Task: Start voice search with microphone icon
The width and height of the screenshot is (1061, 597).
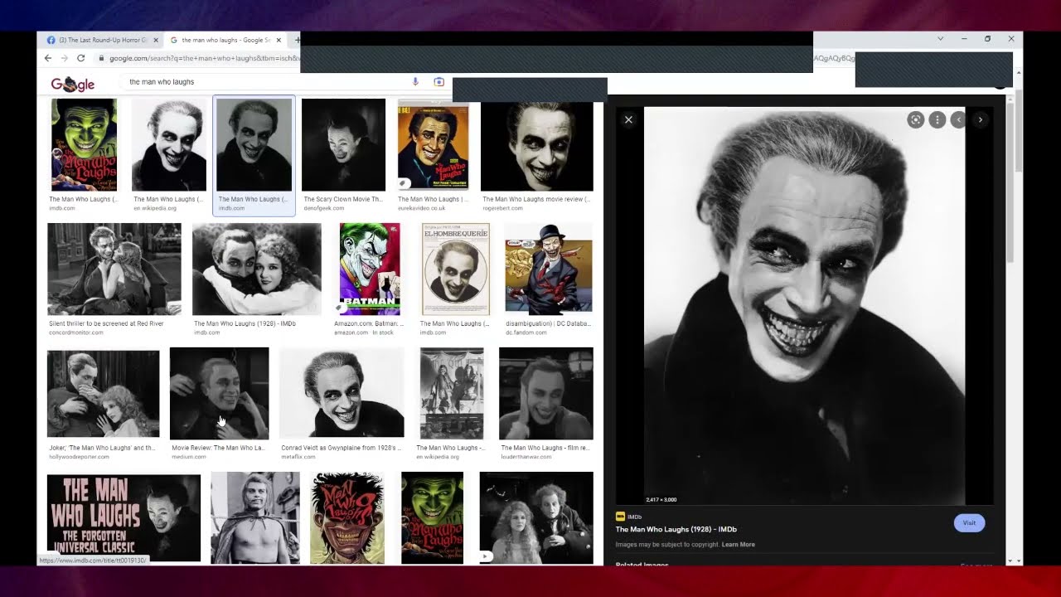Action: click(x=415, y=81)
